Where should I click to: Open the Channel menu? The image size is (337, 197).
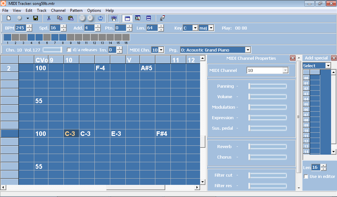click(x=58, y=11)
